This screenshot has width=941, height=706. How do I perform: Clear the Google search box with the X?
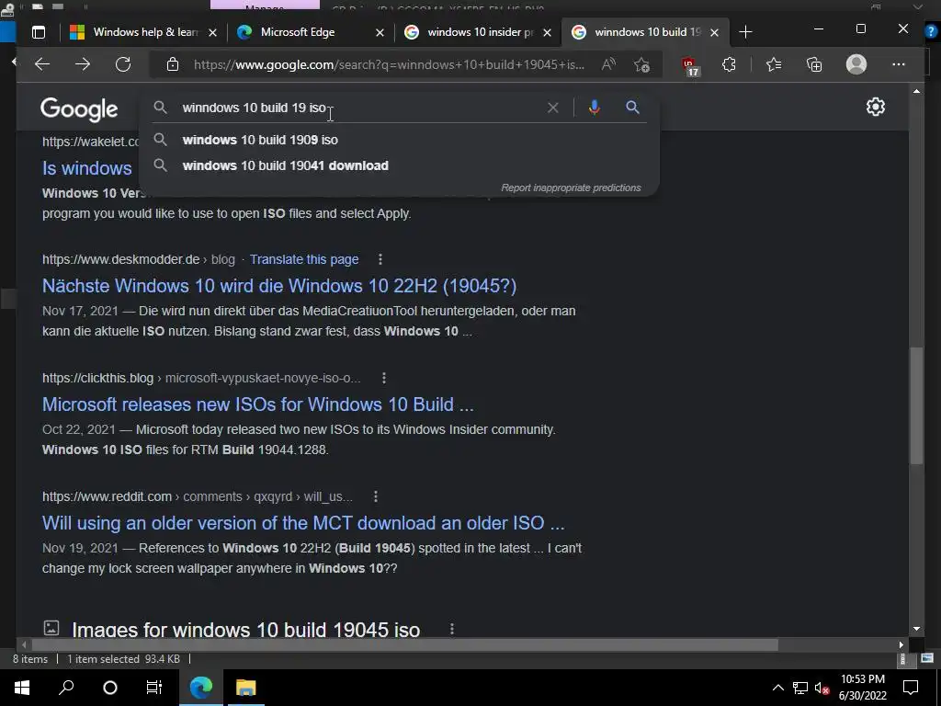[552, 108]
